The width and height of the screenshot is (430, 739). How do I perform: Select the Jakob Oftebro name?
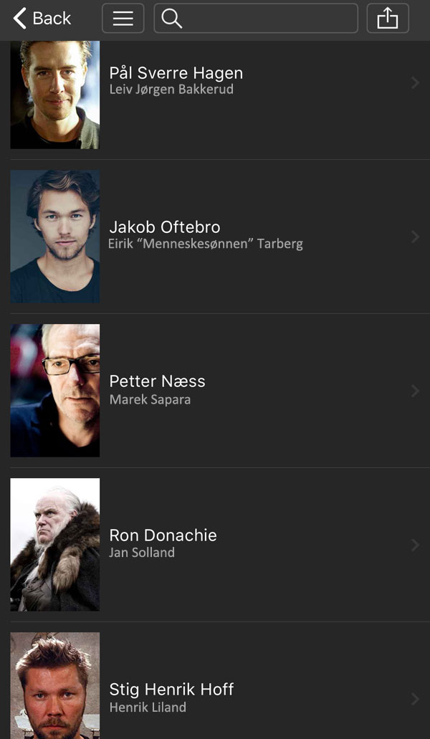[x=165, y=227]
